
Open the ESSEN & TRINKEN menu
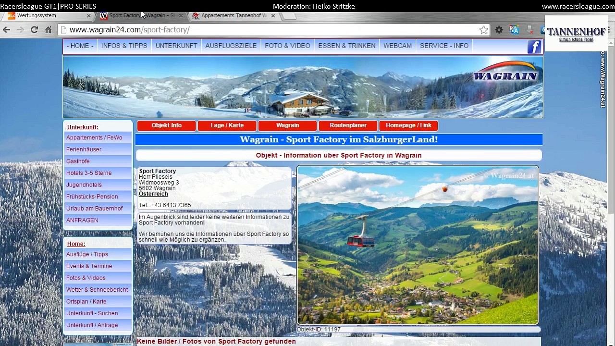pos(347,46)
